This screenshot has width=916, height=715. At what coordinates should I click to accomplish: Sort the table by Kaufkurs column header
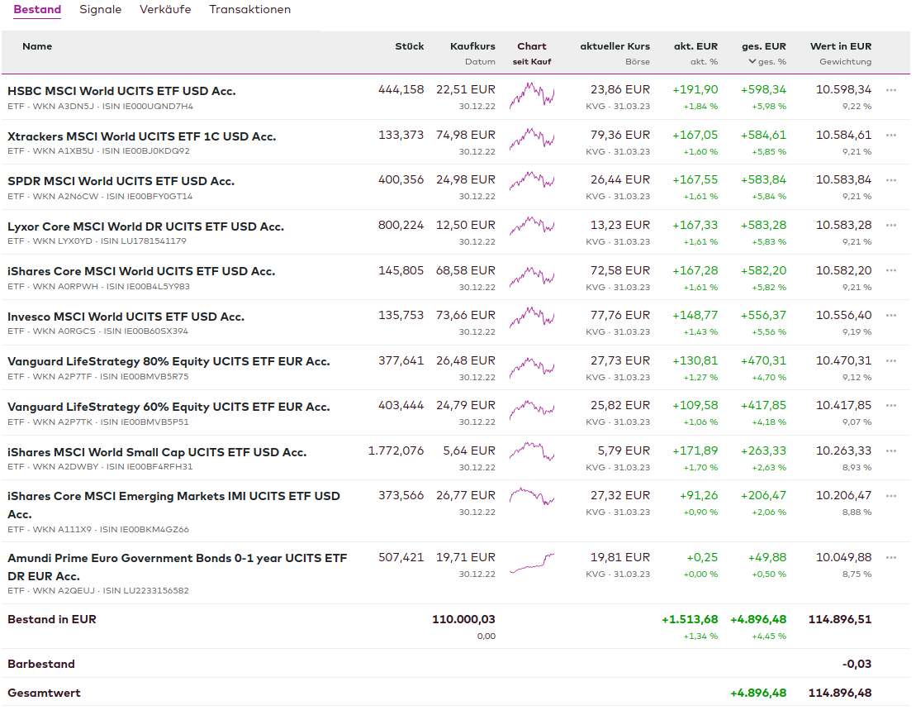(472, 46)
